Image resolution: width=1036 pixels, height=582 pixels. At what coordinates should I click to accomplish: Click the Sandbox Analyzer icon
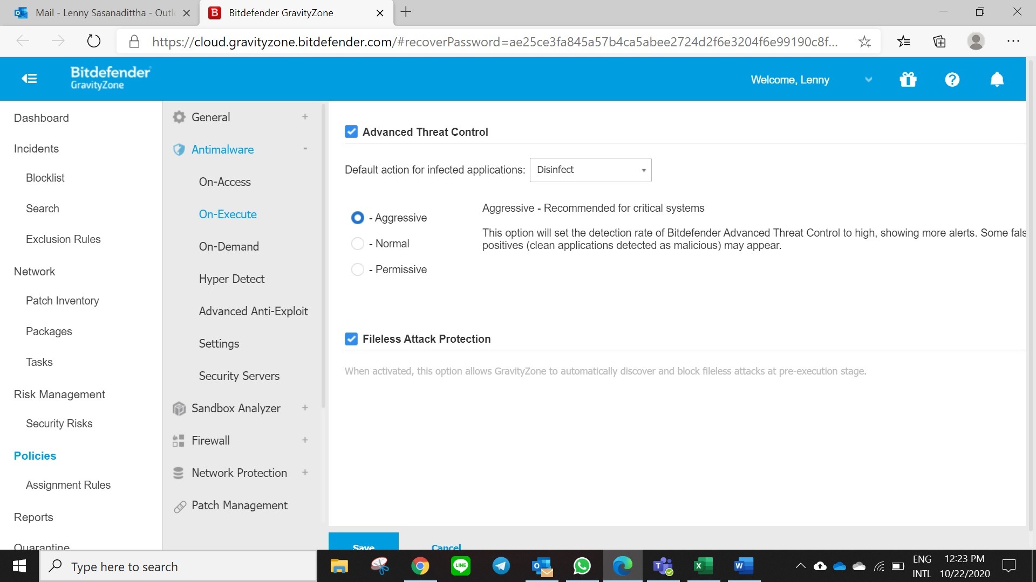click(x=179, y=408)
